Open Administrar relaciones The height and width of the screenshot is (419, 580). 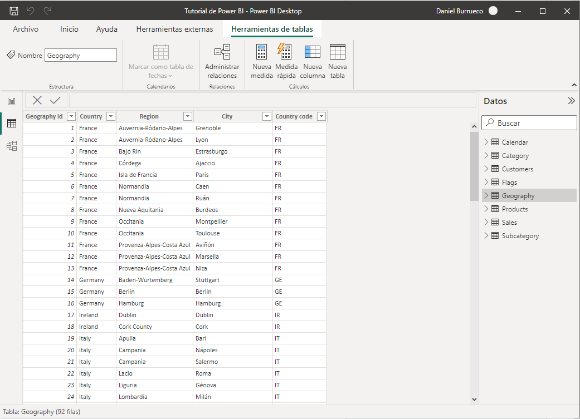(x=222, y=52)
